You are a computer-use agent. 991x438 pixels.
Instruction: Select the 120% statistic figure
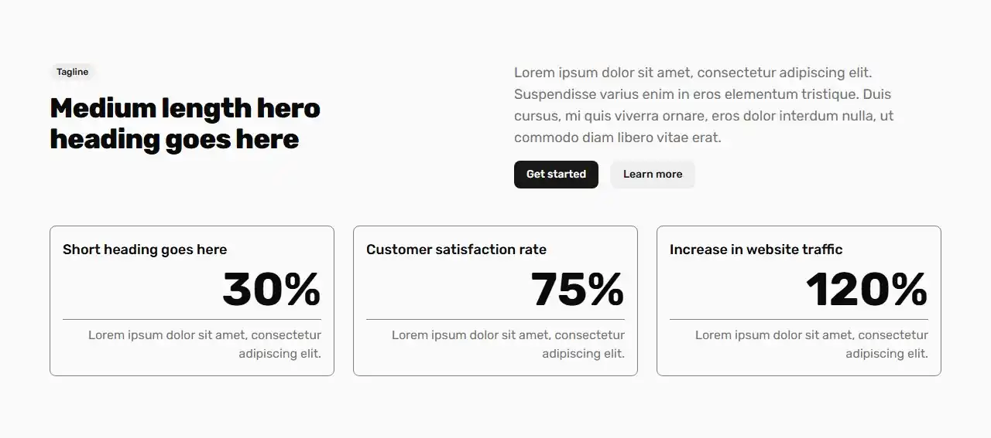coord(866,290)
